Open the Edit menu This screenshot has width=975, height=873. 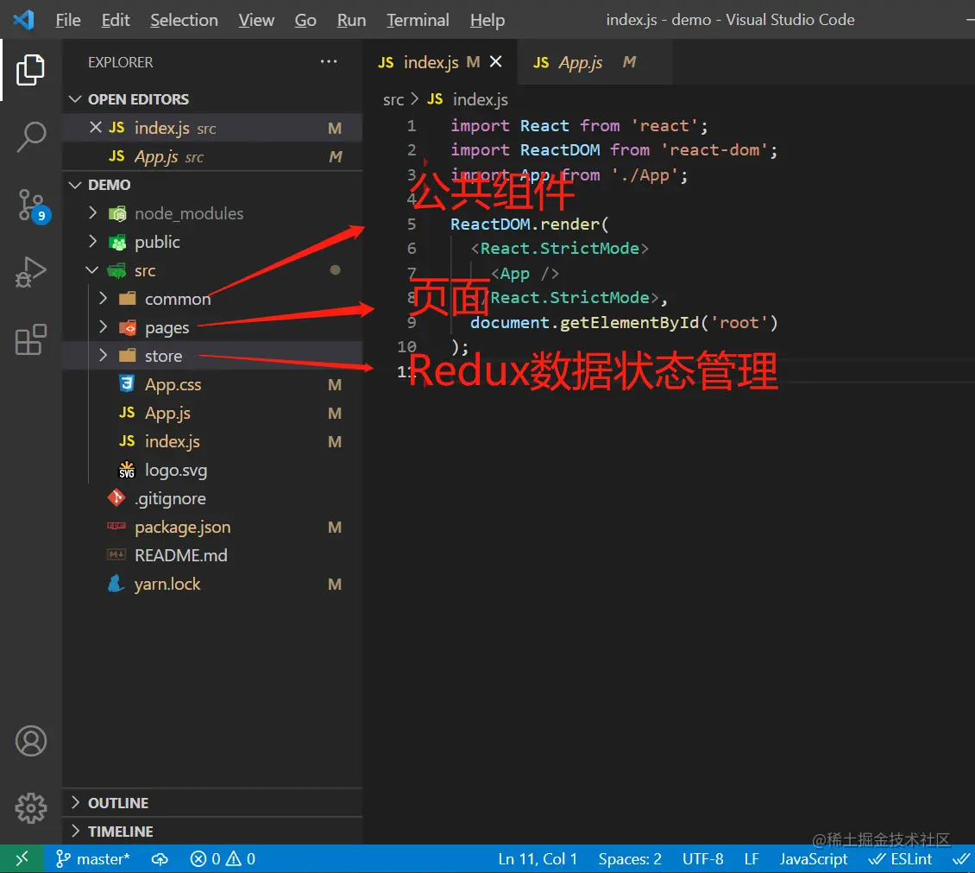116,20
